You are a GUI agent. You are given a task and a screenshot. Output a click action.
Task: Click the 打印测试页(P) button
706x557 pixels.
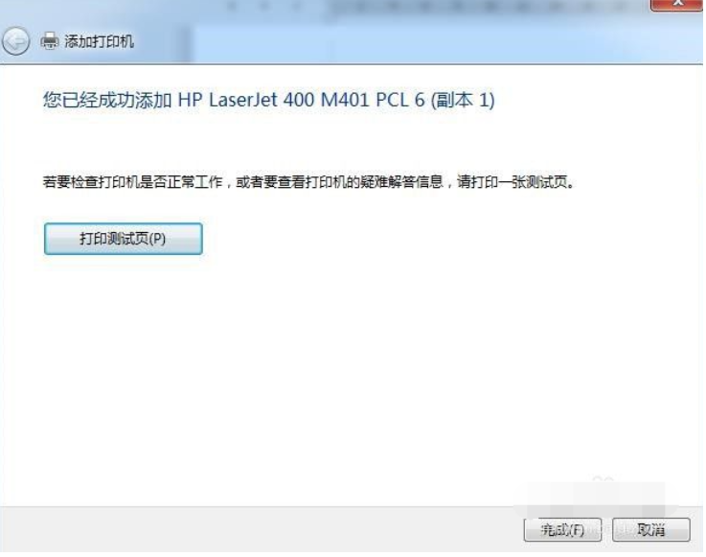(x=124, y=239)
